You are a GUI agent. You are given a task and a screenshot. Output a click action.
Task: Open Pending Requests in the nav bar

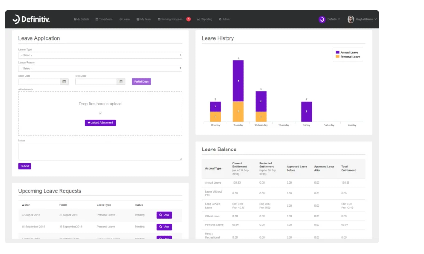[x=170, y=19]
